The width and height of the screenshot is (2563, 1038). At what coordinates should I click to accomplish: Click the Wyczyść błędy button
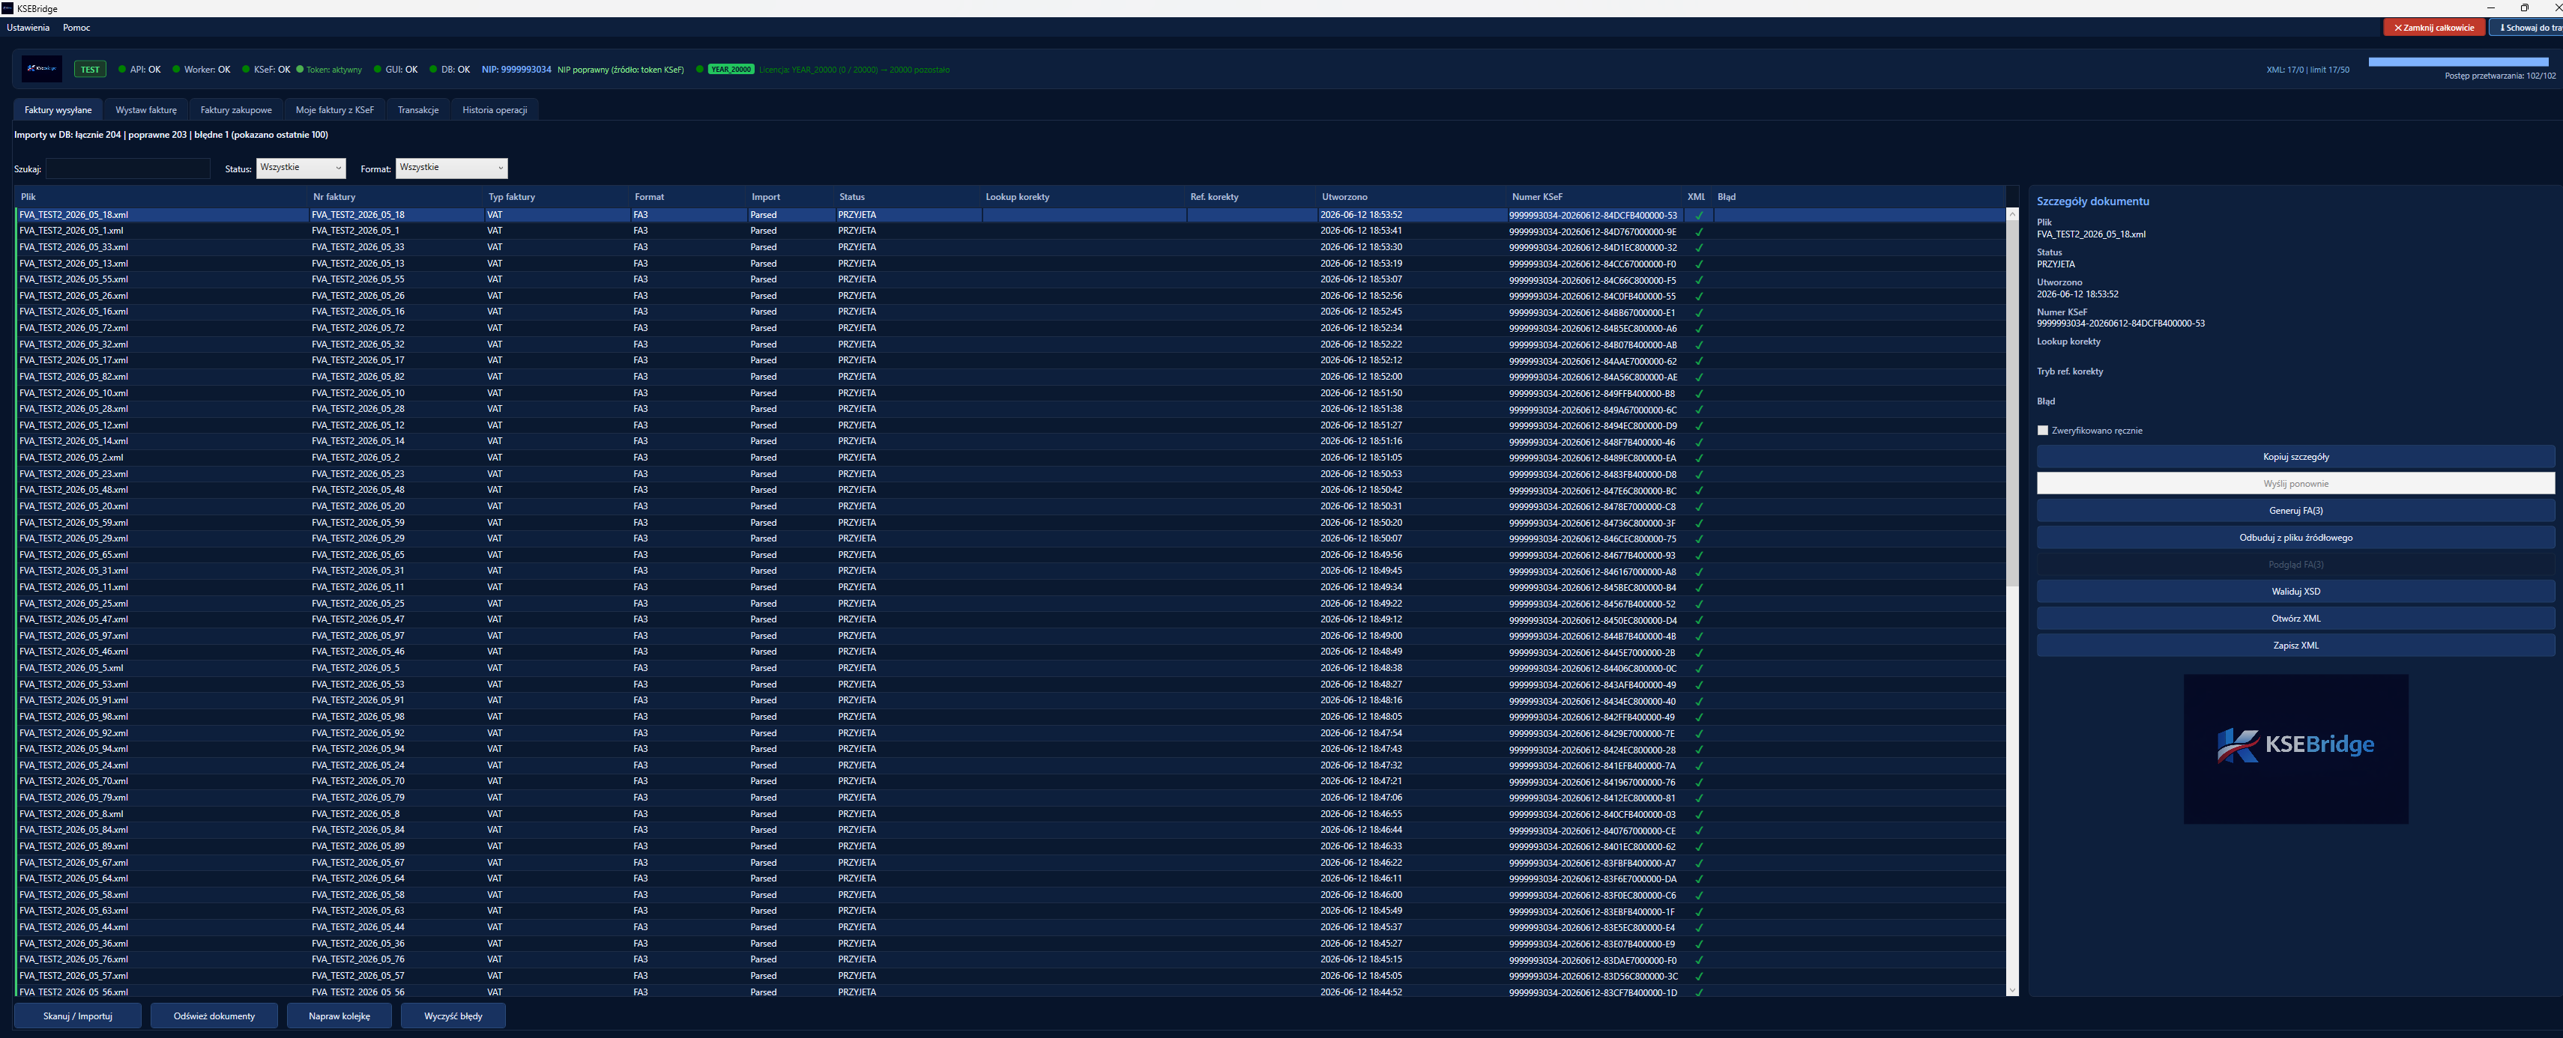point(453,1016)
